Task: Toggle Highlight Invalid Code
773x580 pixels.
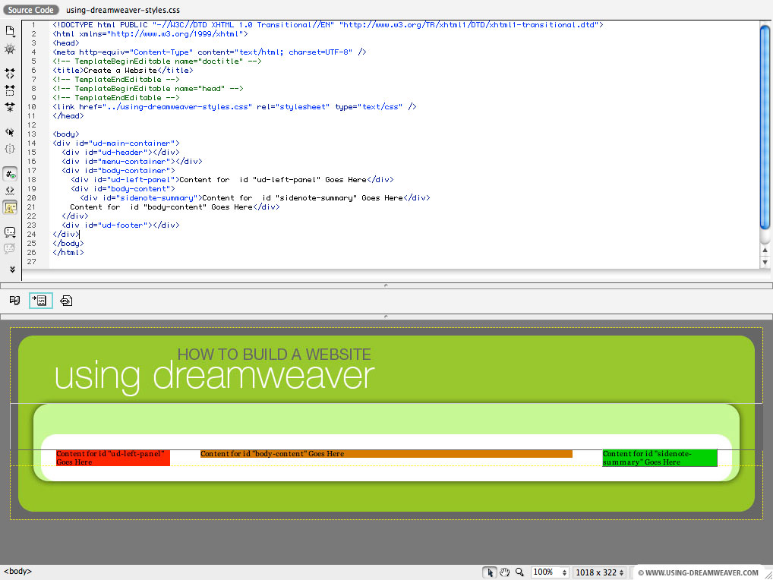Action: tap(10, 191)
